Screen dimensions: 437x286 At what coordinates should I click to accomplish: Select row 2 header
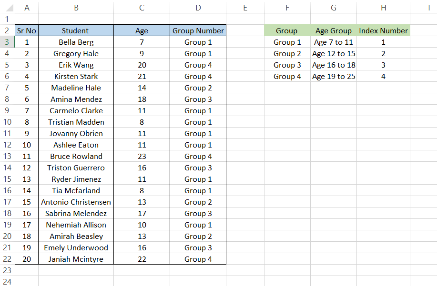(x=7, y=30)
